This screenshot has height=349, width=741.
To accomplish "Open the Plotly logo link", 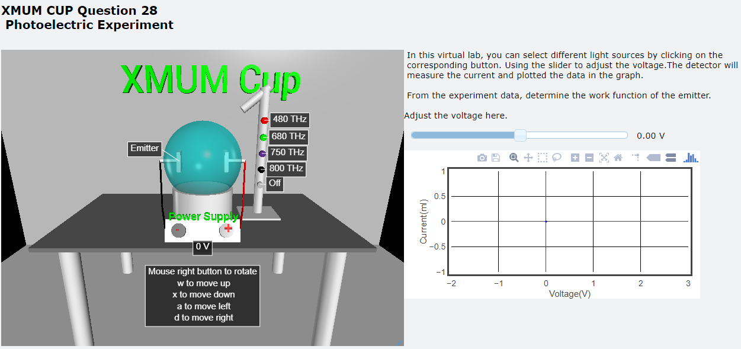I will click(691, 158).
